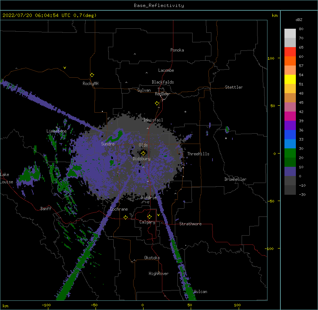
Task: Select the yellow marker below Cochrane
Action: coord(125,217)
